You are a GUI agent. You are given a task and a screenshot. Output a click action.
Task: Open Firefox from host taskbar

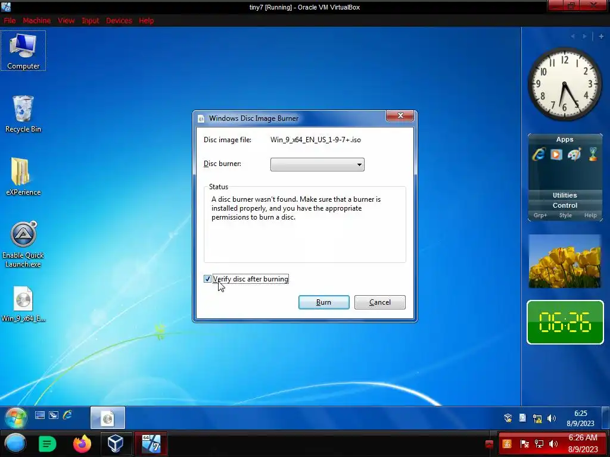pyautogui.click(x=82, y=443)
